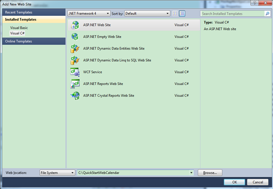The width and height of the screenshot is (273, 189).
Task: Click Visual C# language of WCF Service row
Action: (x=182, y=72)
